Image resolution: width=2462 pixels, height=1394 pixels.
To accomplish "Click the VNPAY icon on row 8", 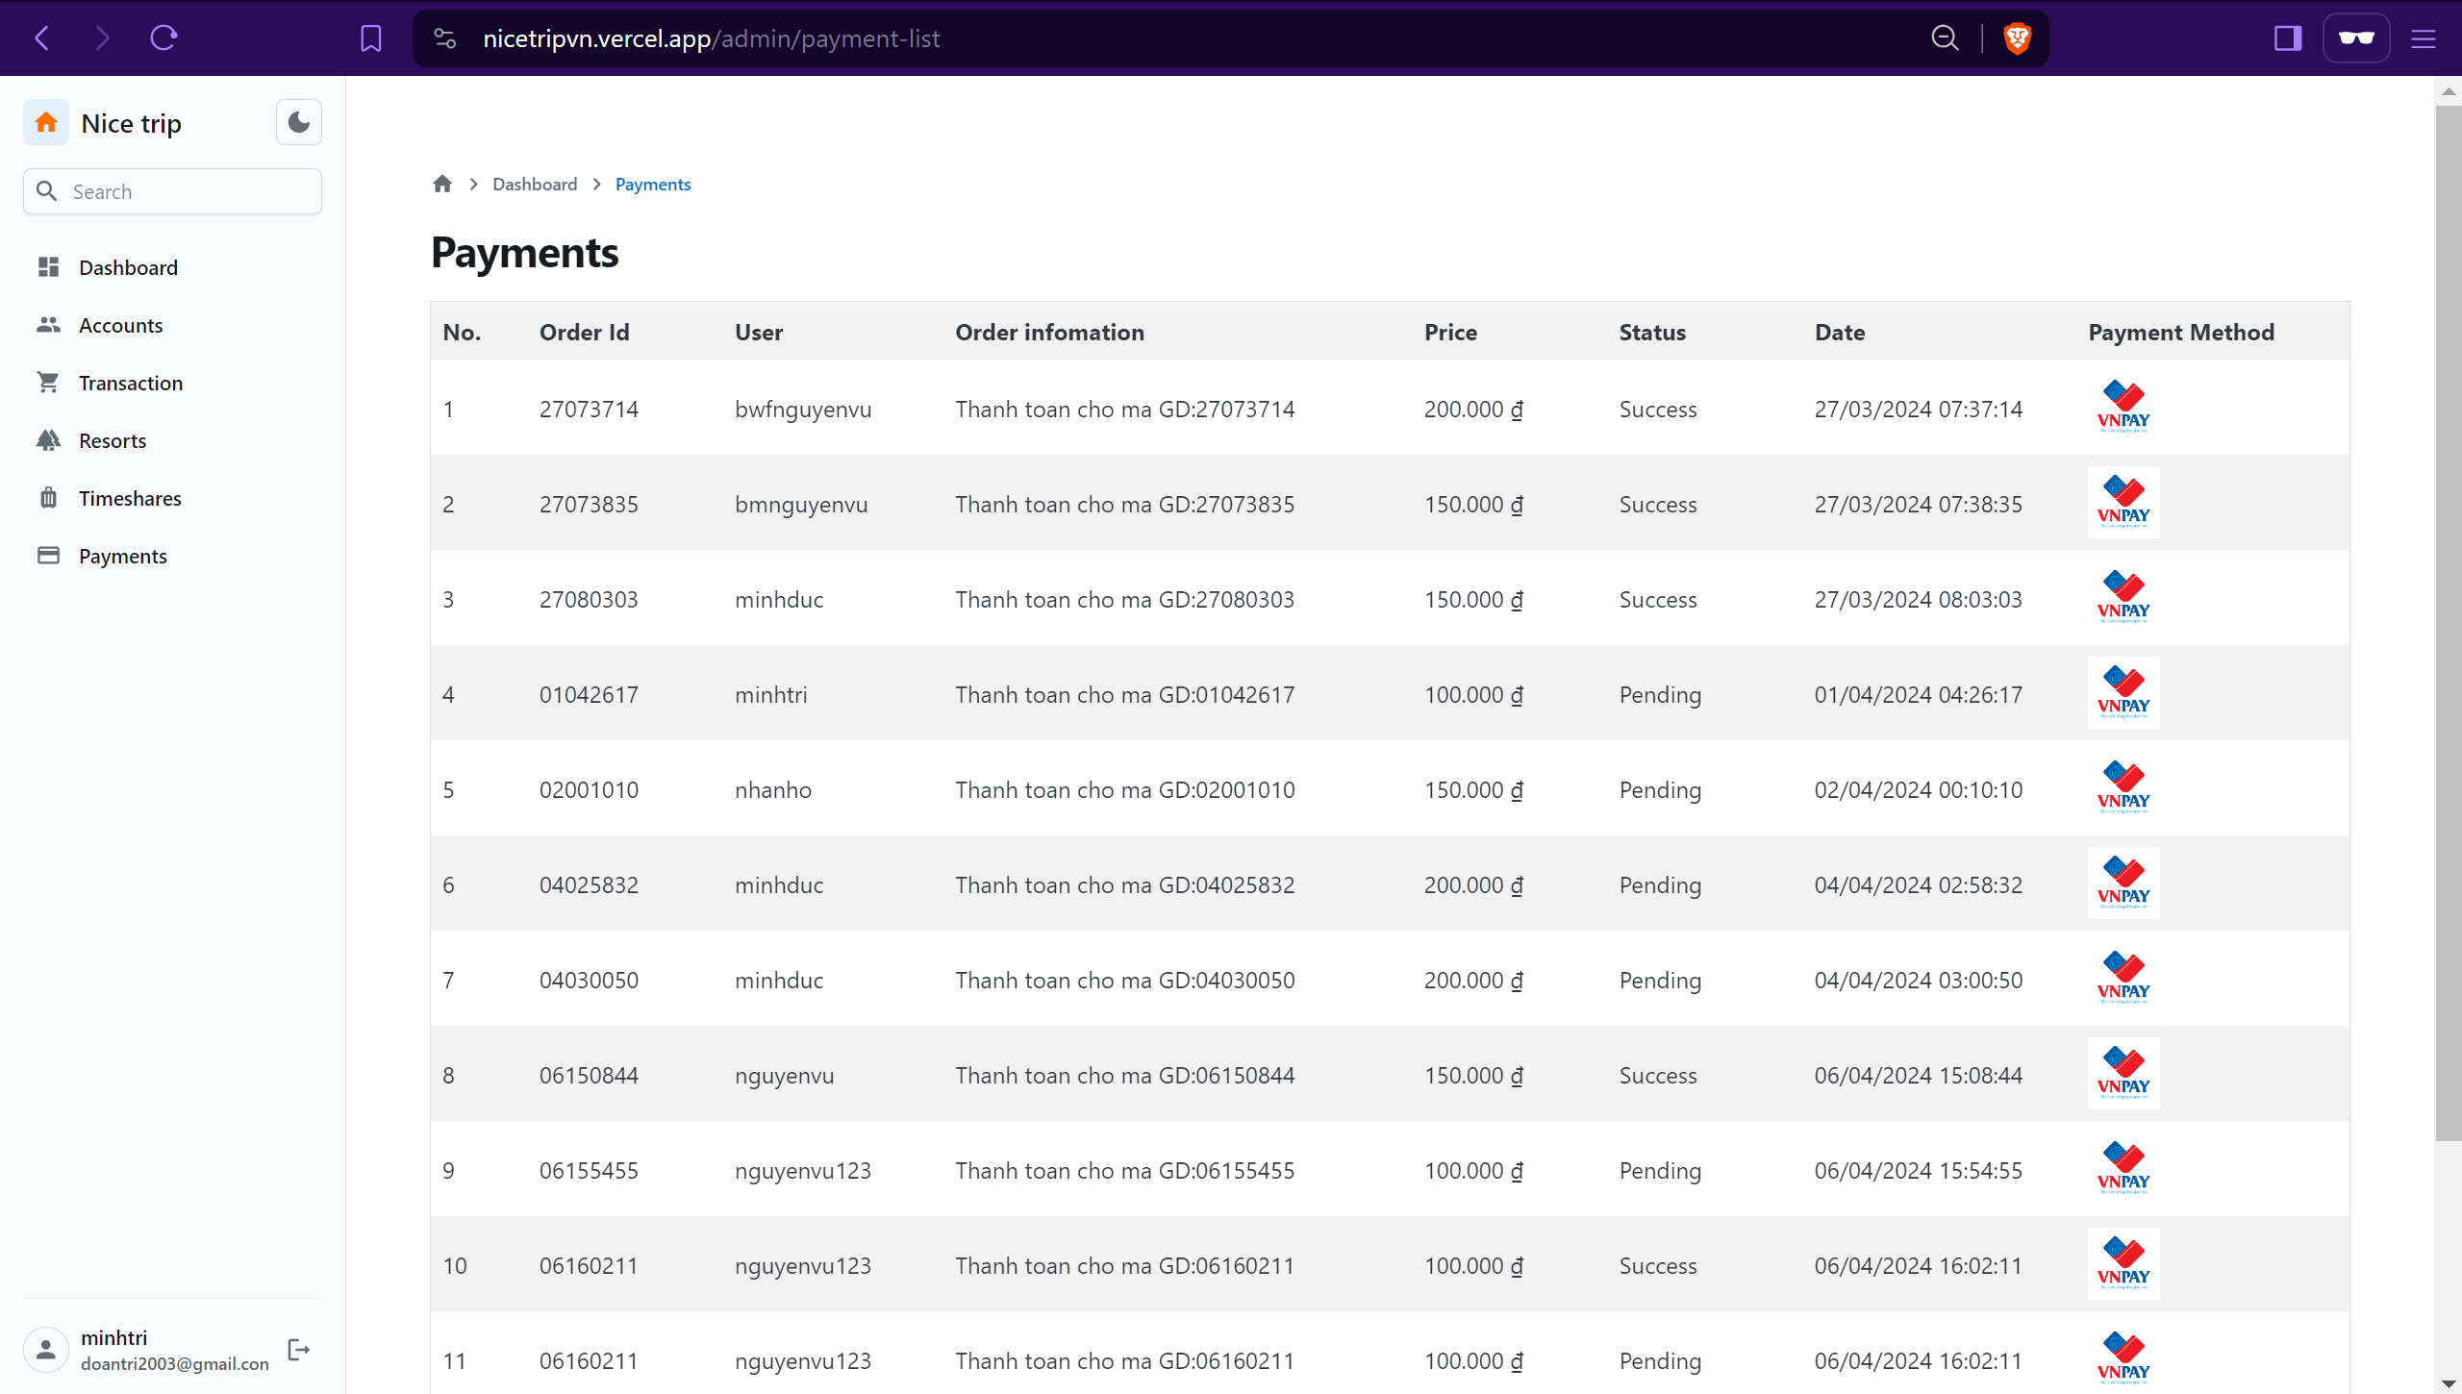I will [2123, 1073].
